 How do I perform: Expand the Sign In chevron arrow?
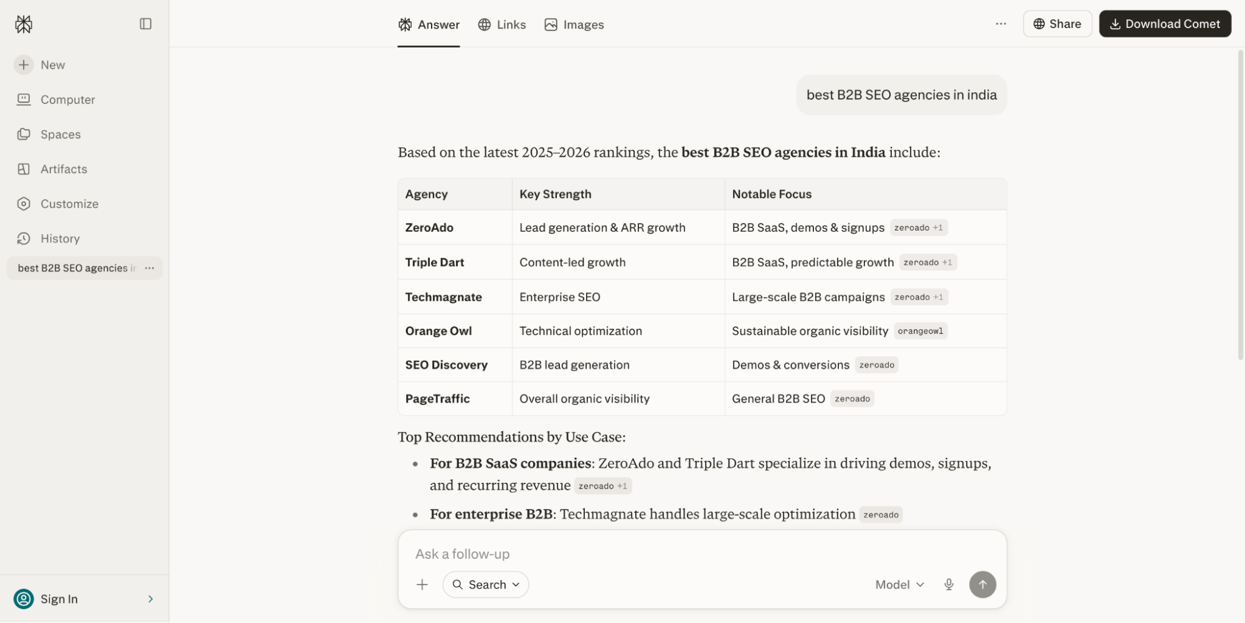click(x=151, y=599)
